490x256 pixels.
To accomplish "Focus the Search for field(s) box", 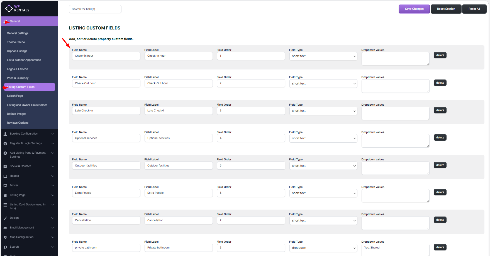I will pos(95,9).
